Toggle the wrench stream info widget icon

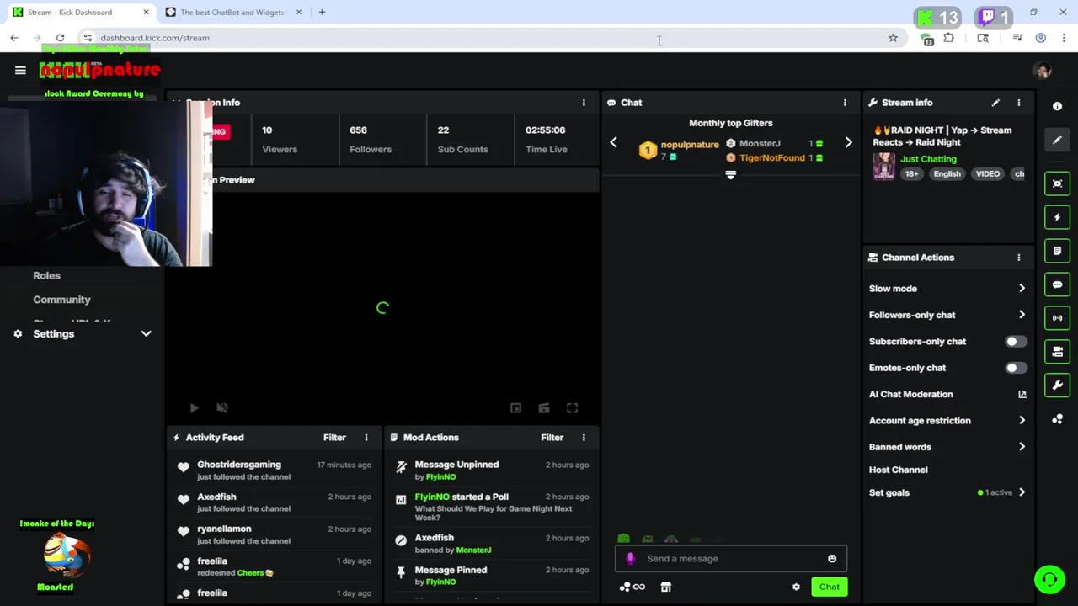click(x=1057, y=385)
